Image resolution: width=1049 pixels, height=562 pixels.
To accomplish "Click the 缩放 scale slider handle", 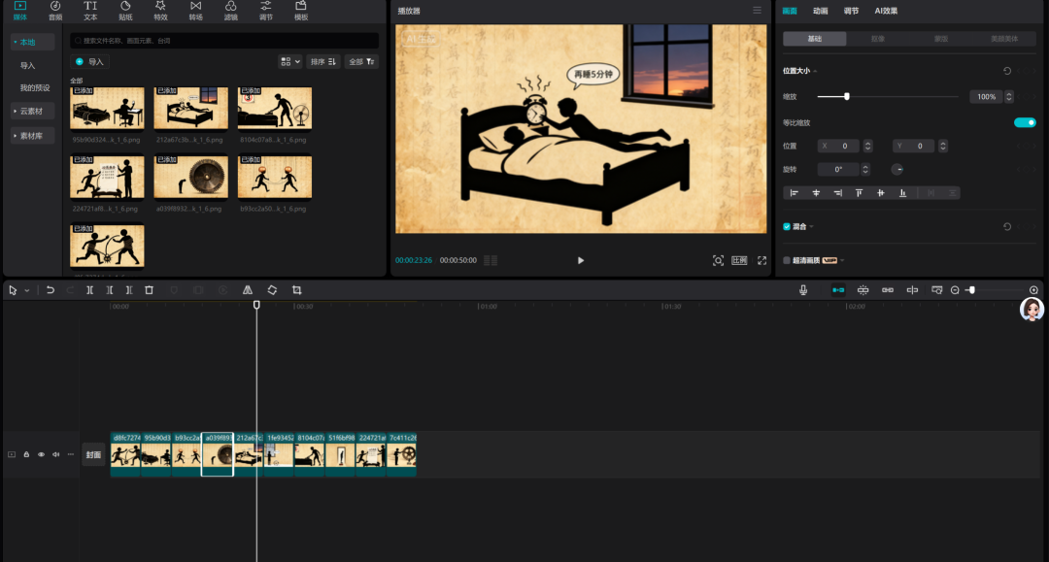I will 847,96.
